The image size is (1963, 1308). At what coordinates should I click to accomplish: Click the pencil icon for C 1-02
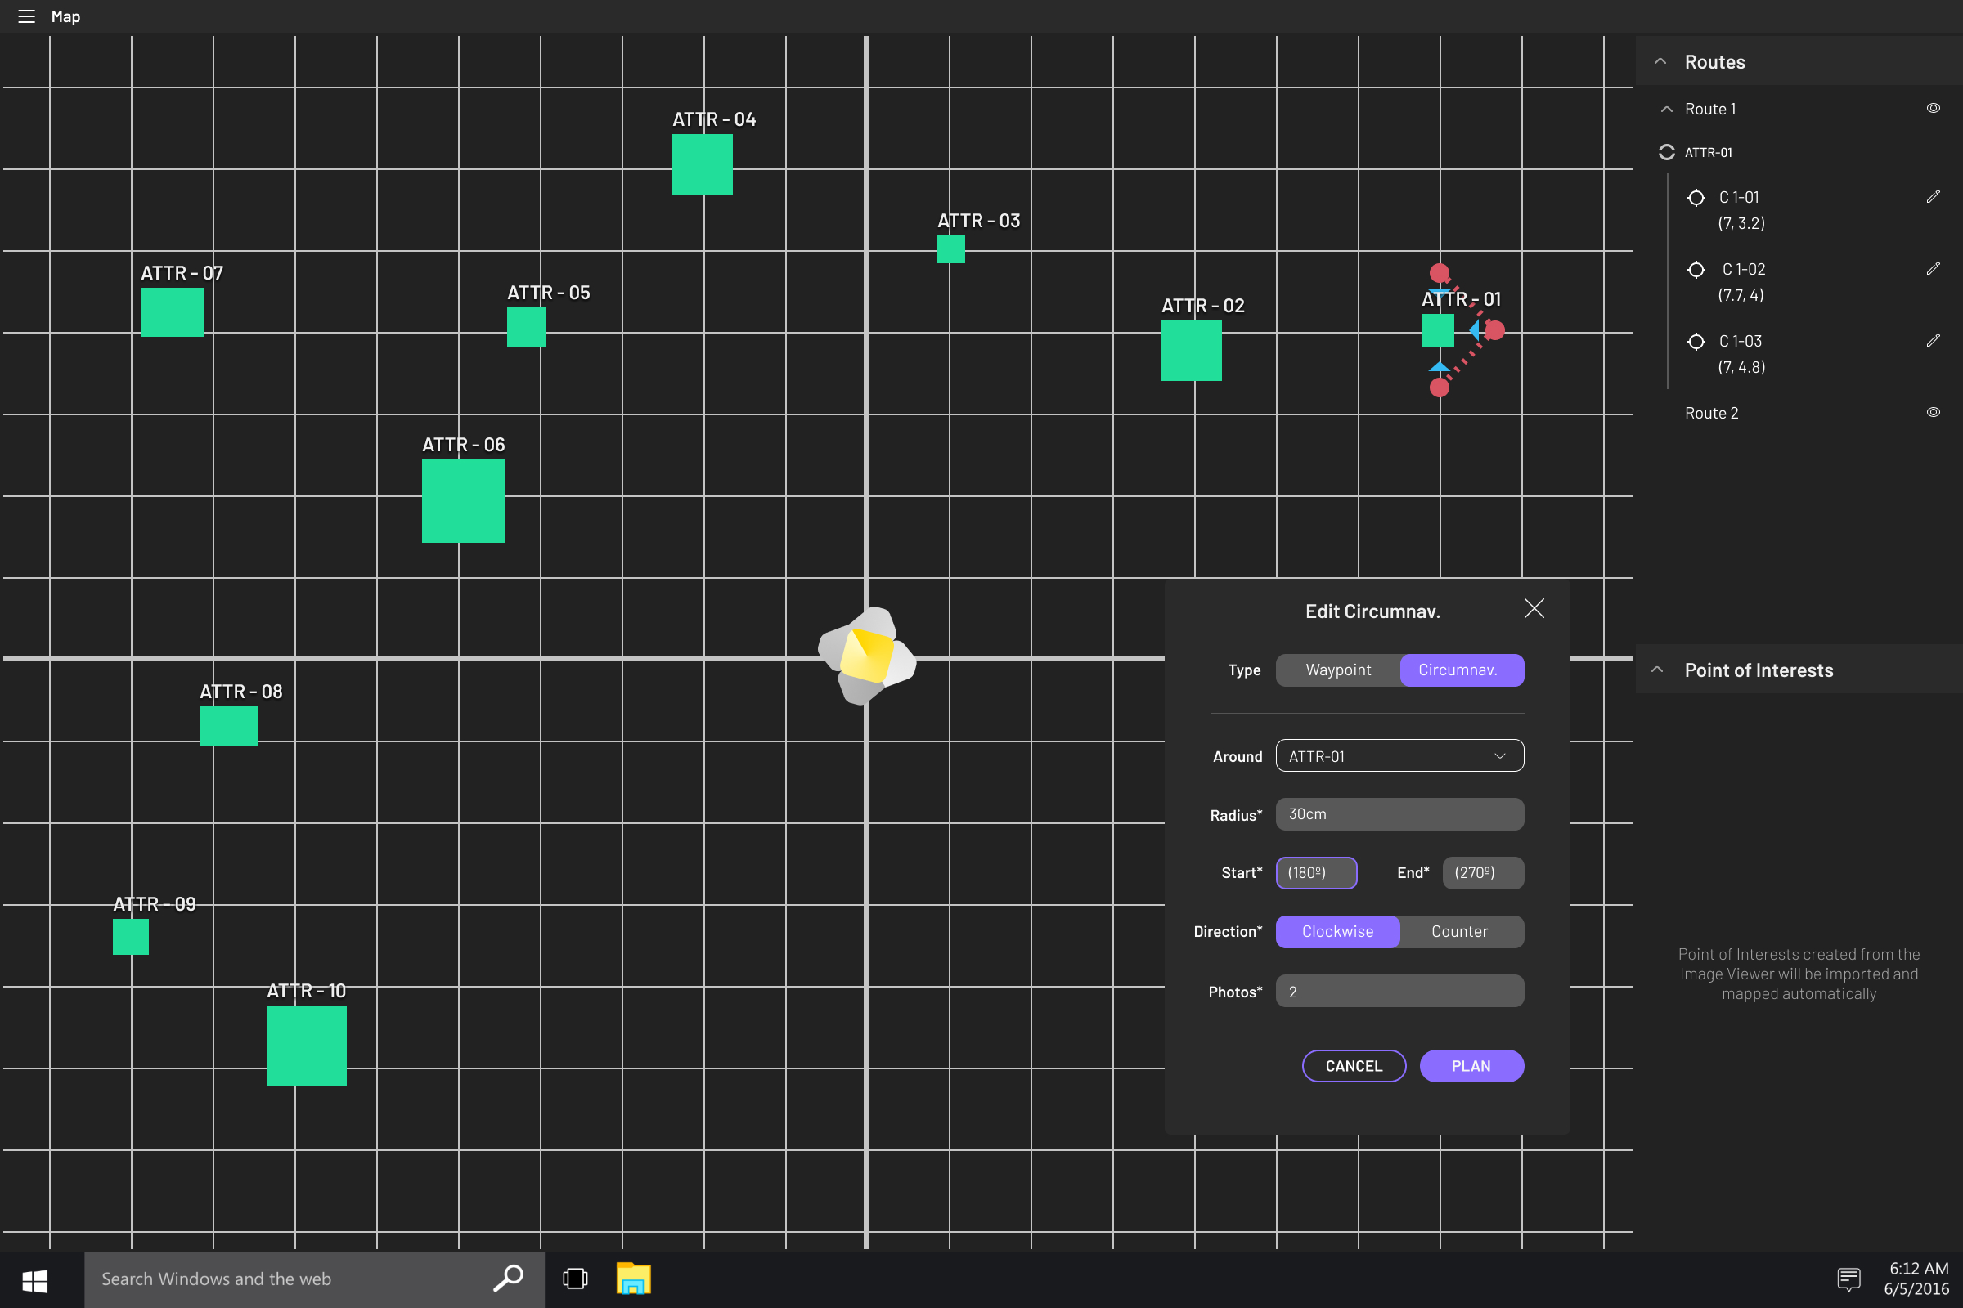tap(1932, 269)
